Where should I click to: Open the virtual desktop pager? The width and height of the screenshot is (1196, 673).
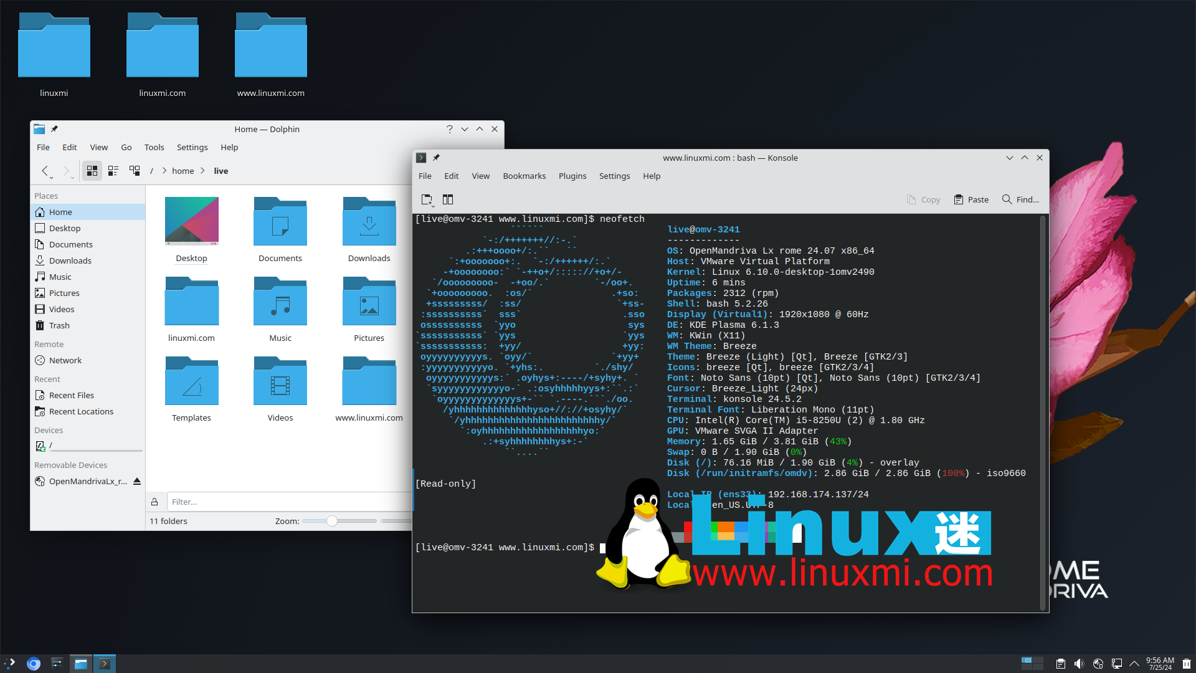[1032, 664]
